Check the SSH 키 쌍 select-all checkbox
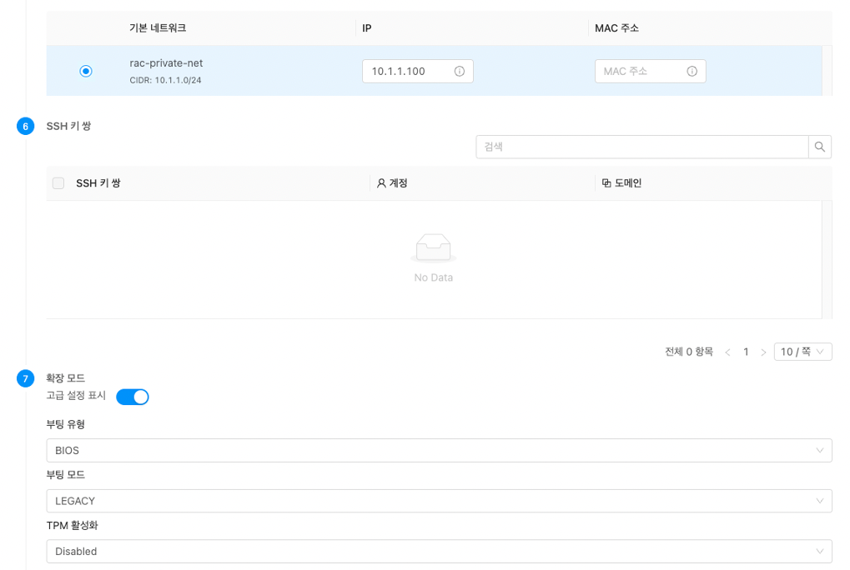The width and height of the screenshot is (850, 570). (x=58, y=183)
